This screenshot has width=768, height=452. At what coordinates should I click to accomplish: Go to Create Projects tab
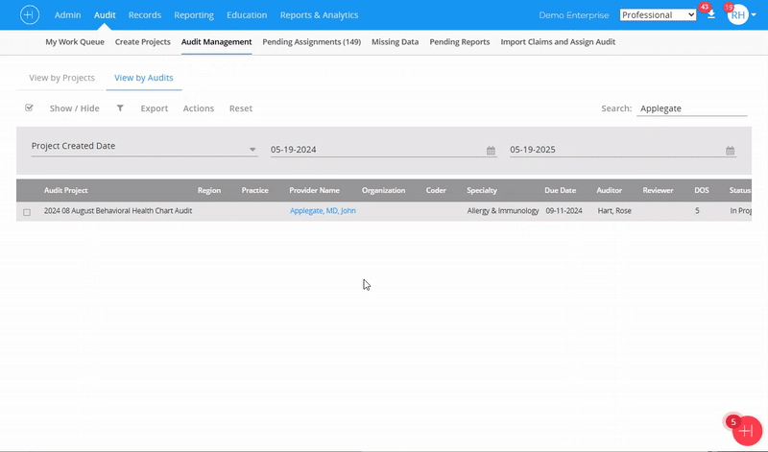point(142,42)
